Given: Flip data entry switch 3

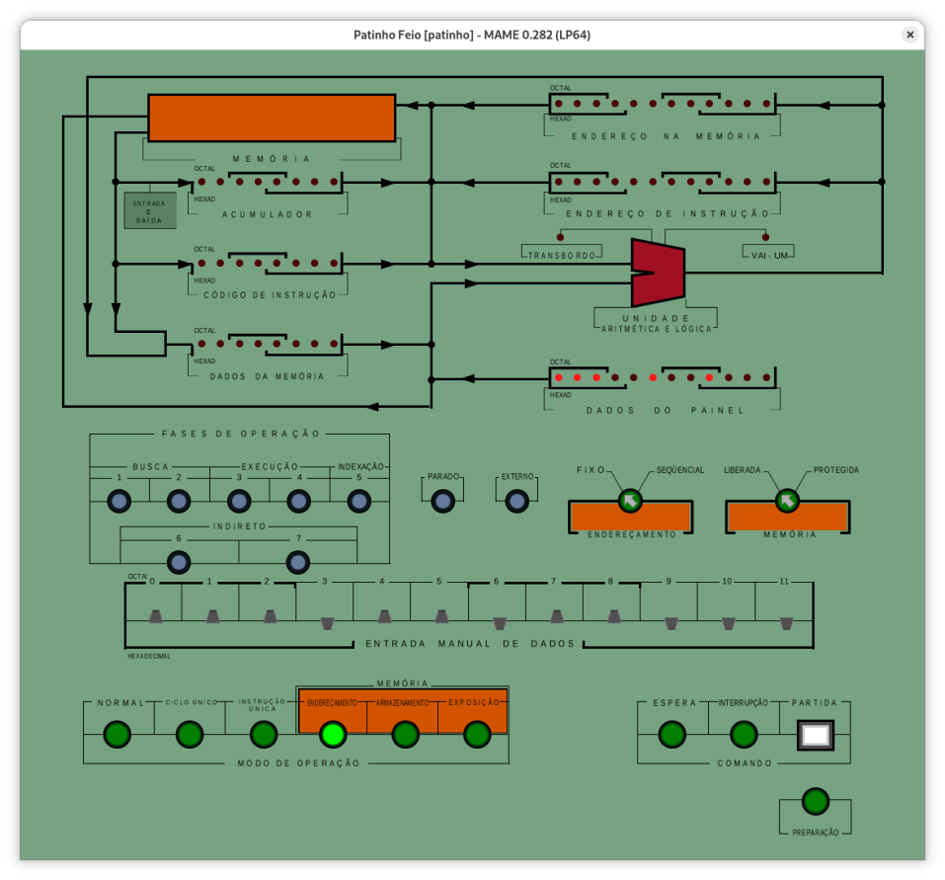Looking at the screenshot, I should click(x=328, y=622).
